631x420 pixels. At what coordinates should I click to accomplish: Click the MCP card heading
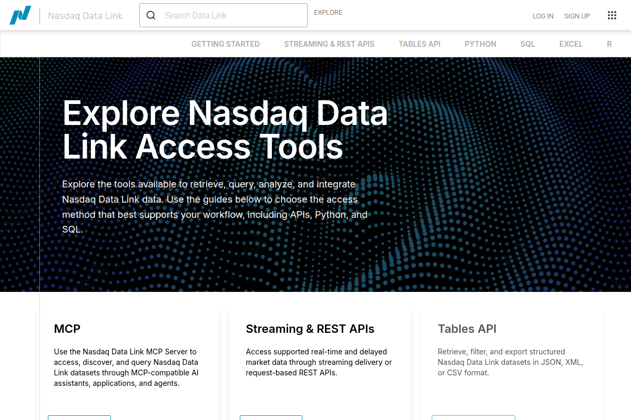click(x=67, y=329)
